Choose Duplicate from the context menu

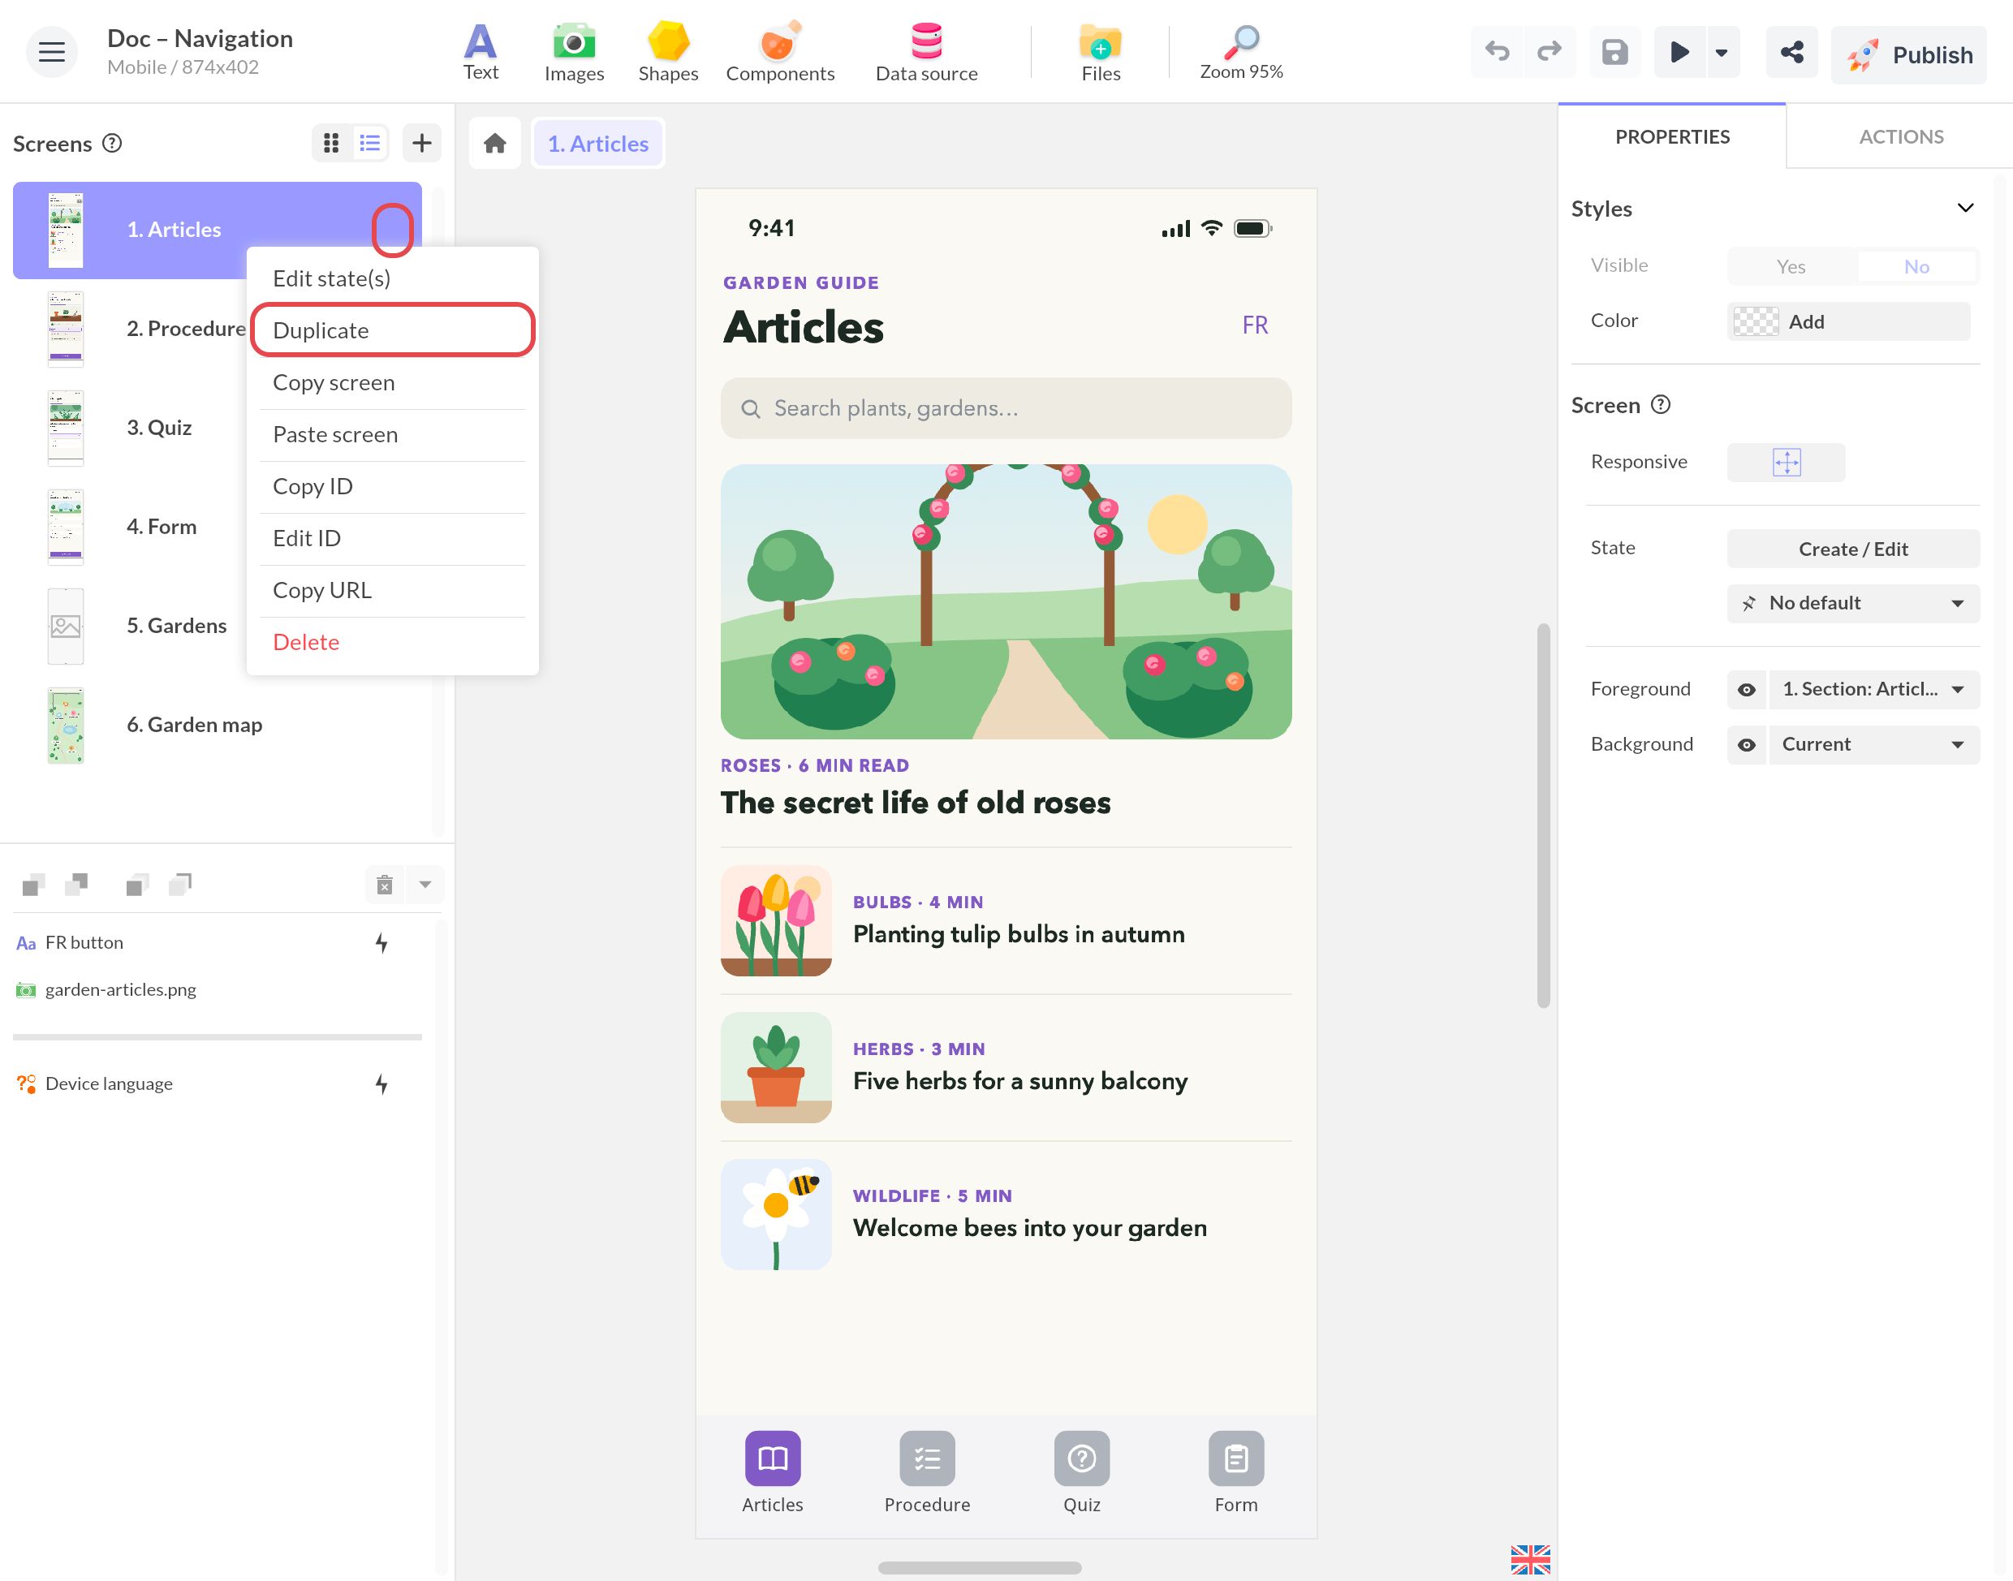tap(392, 330)
